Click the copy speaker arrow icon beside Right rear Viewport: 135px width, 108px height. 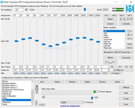130,44
